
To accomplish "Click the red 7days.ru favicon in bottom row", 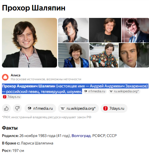I will (x=105, y=108).
